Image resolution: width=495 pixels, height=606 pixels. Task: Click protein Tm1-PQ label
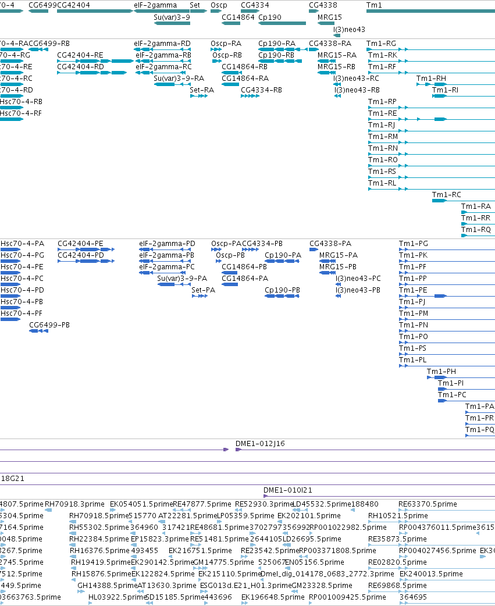pos(479,430)
